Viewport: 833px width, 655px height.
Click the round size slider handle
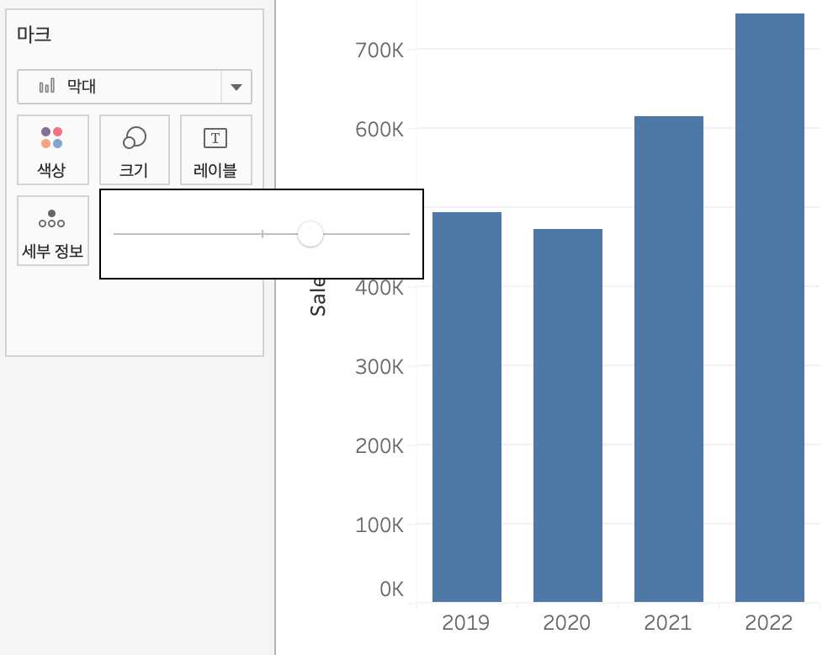310,234
